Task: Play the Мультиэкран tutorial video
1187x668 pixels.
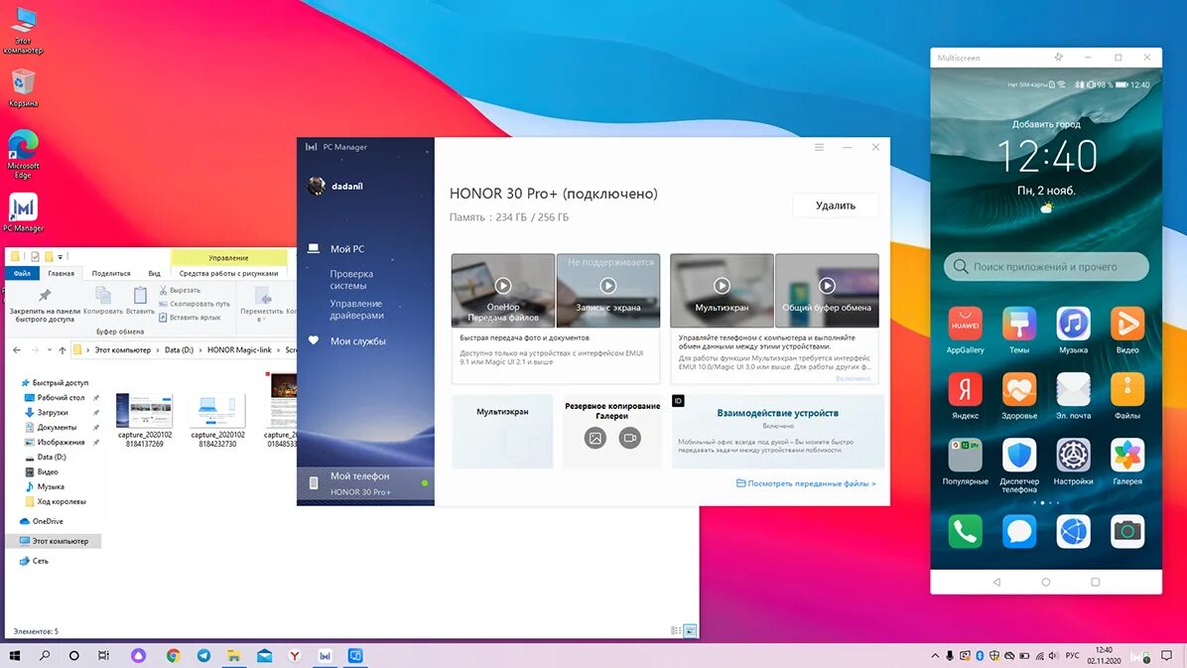Action: [722, 286]
